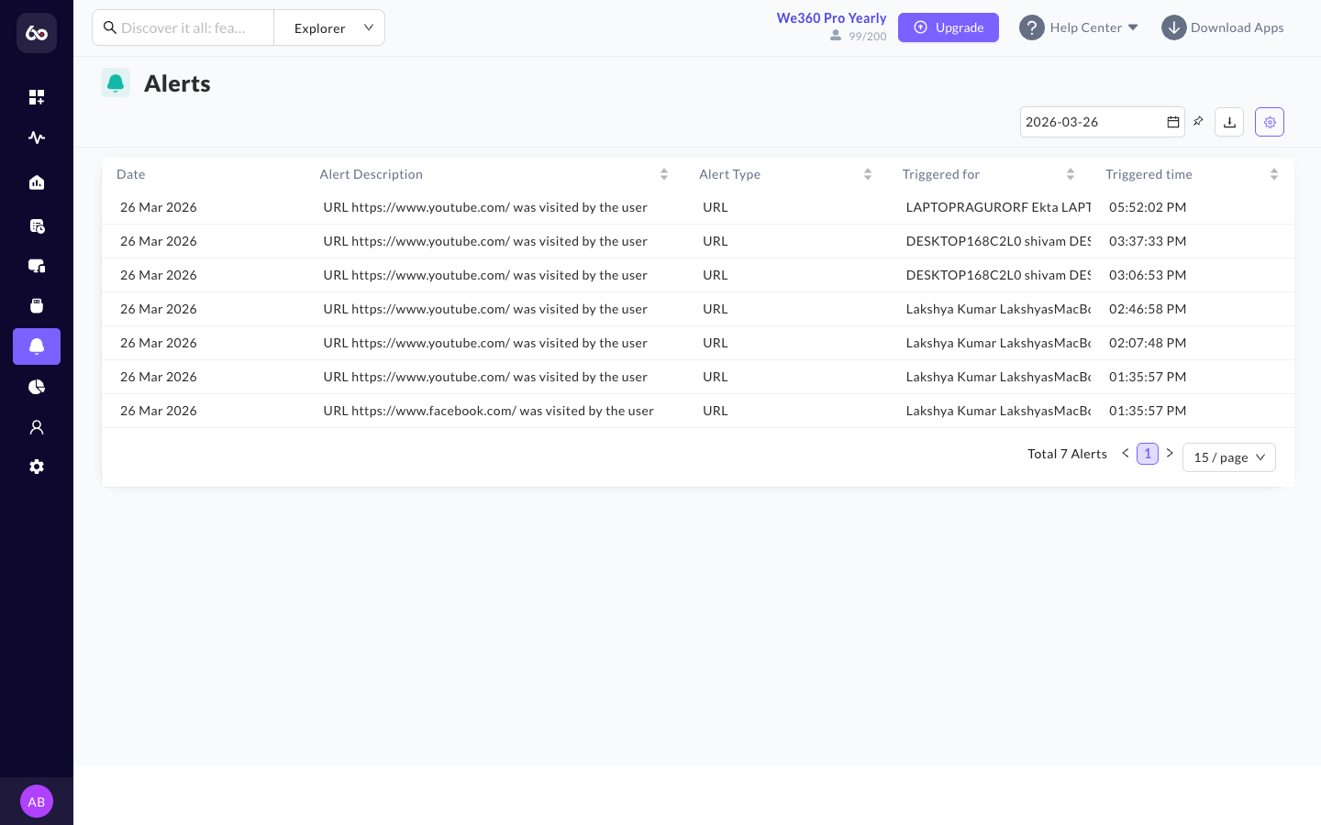Open the Help Center dropdown
This screenshot has height=825, width=1321.
point(1079,27)
